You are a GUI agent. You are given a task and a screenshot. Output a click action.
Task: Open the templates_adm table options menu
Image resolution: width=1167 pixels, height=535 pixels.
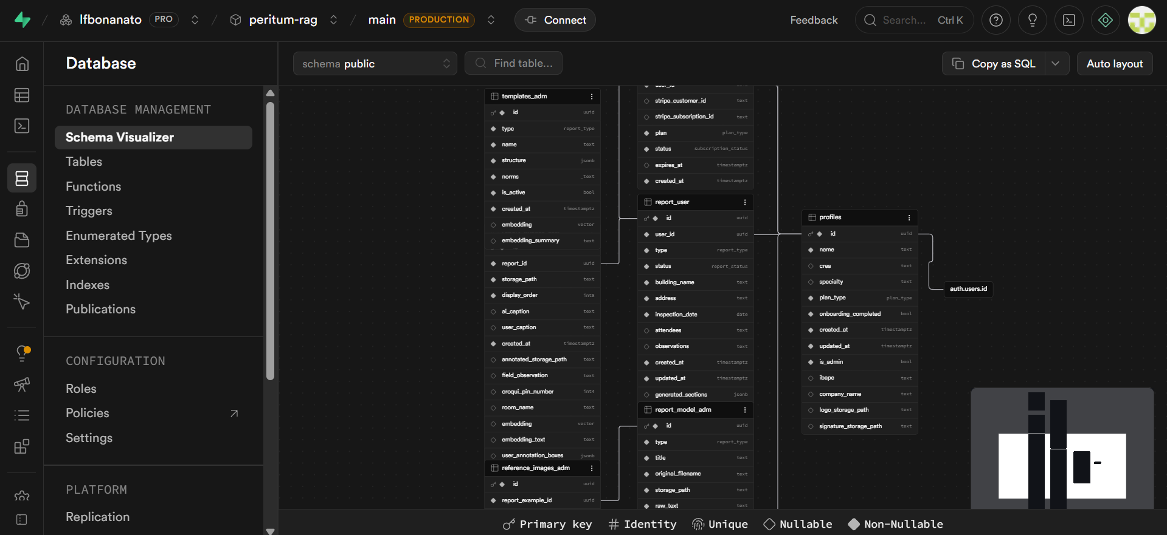tap(592, 97)
